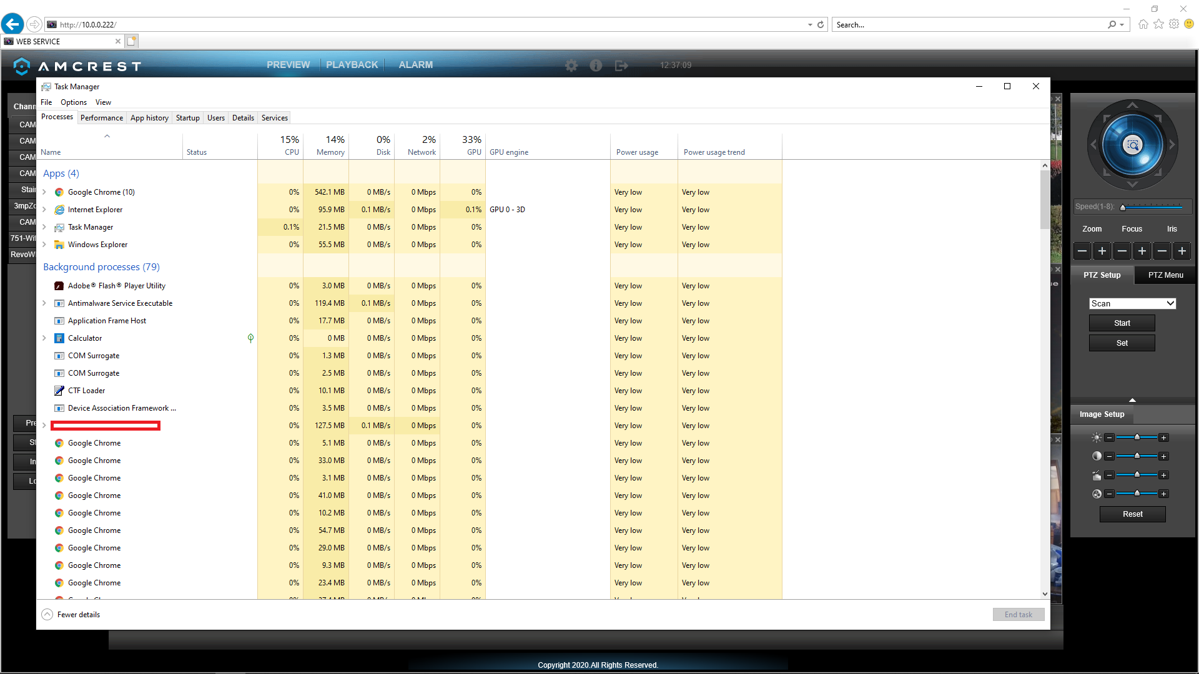Click Fewer details in Task Manager

point(71,615)
